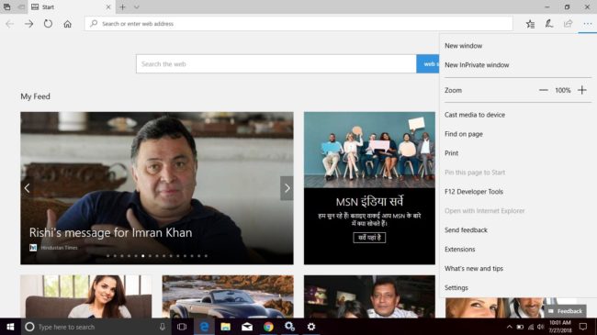The height and width of the screenshot is (335, 597).
Task: Choose New InPrivate window
Action: (477, 65)
